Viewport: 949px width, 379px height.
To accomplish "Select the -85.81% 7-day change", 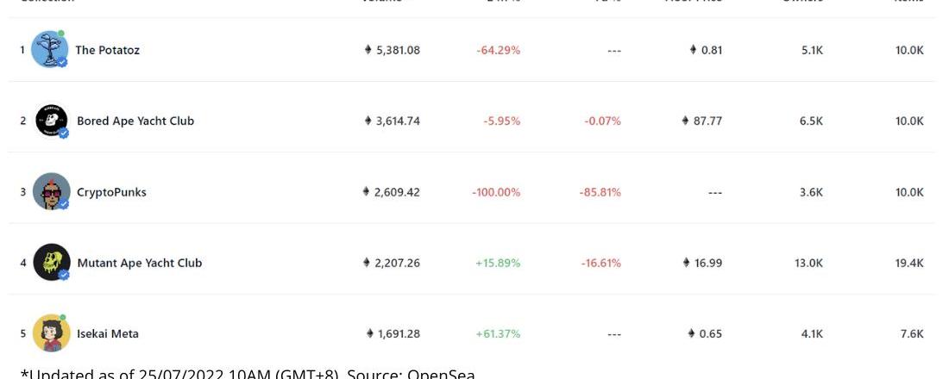I will [600, 192].
